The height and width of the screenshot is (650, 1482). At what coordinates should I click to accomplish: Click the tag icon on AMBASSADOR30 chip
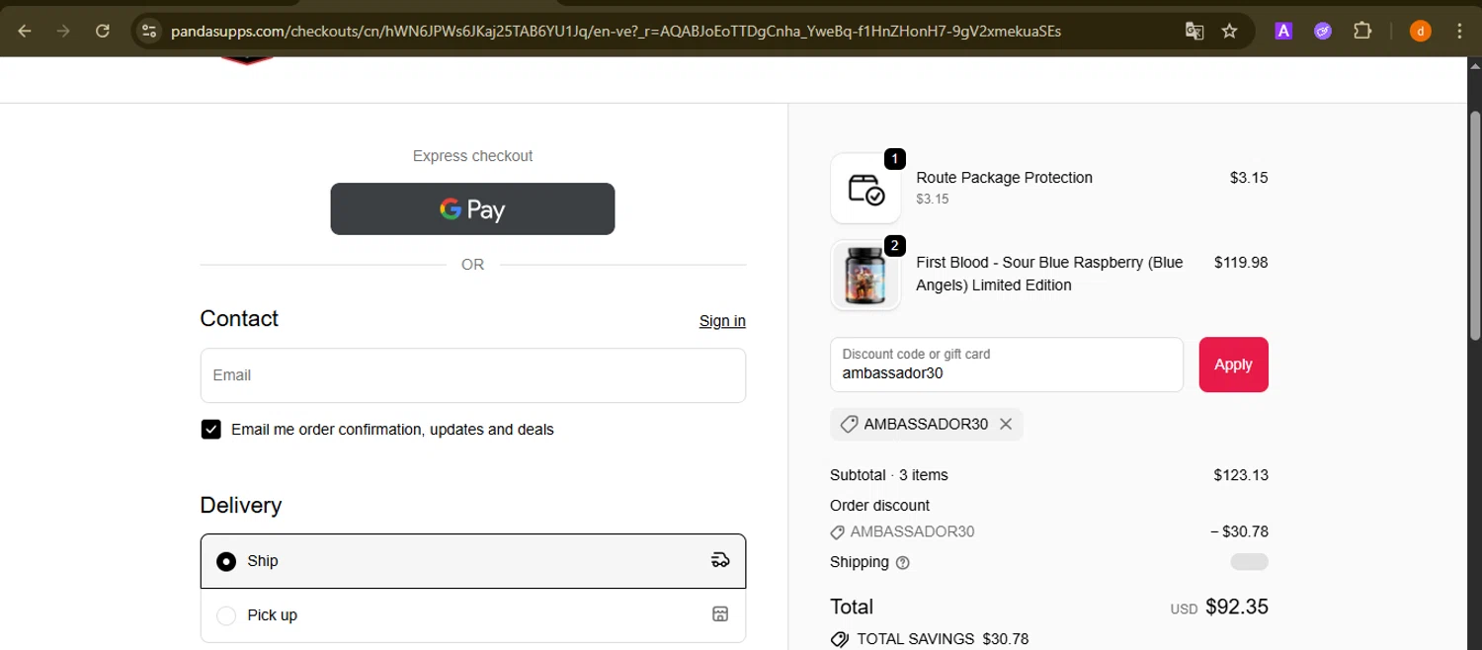click(848, 424)
